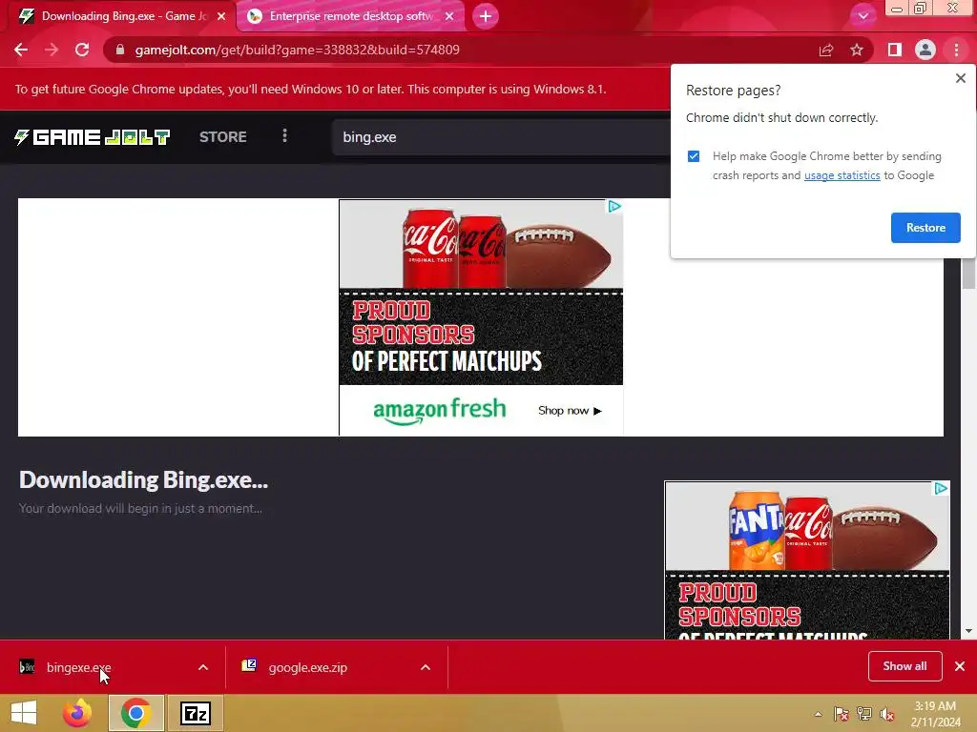Open the Chrome profile avatar
977x732 pixels.
coord(925,50)
